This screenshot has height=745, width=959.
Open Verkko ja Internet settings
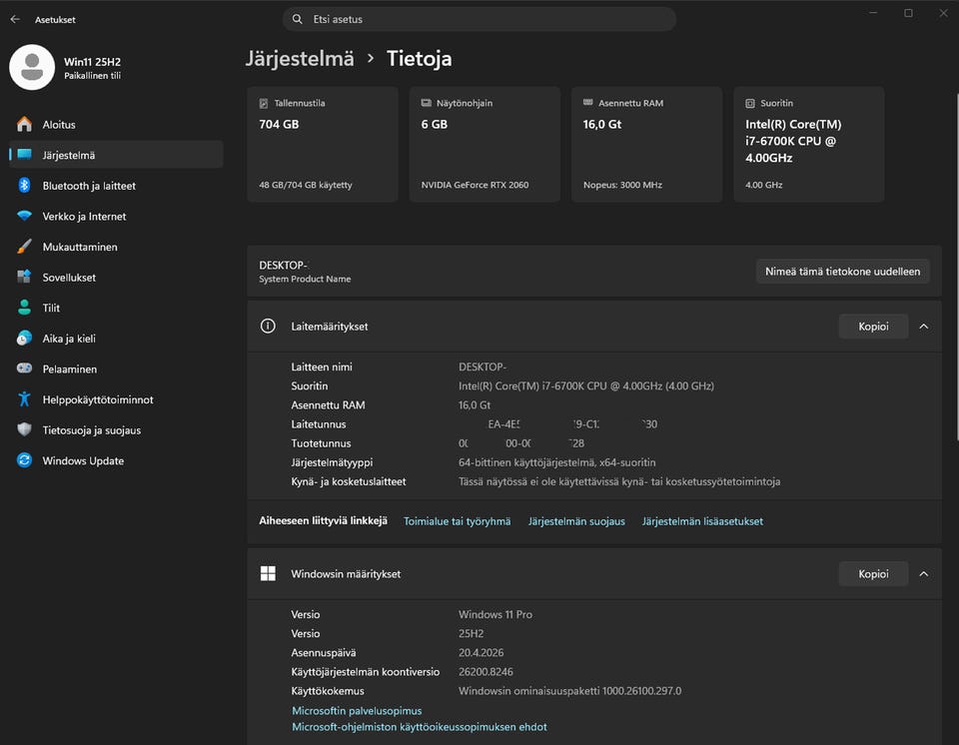point(84,217)
